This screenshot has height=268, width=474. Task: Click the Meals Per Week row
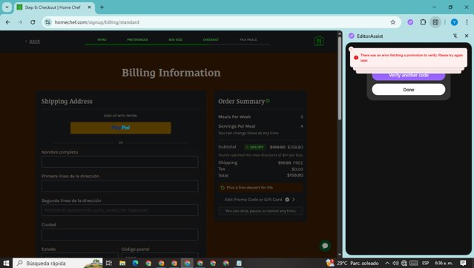click(260, 117)
